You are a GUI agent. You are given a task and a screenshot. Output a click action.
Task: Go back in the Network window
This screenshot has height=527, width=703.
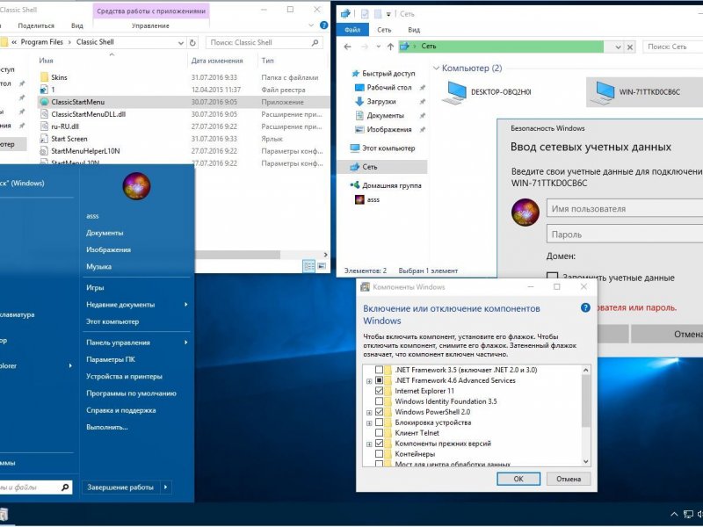[x=347, y=47]
